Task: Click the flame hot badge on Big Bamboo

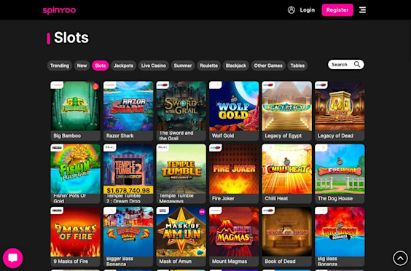Action: [x=95, y=86]
